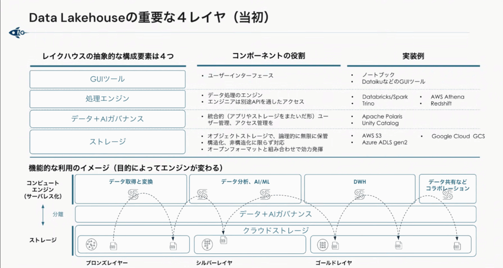The width and height of the screenshot is (503, 268).
Task: Click the round data cluster icon in ブロンズレイヤー
Action: 91,244
